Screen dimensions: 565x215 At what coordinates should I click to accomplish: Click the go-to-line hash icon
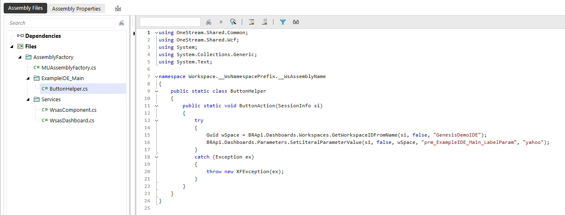click(221, 22)
